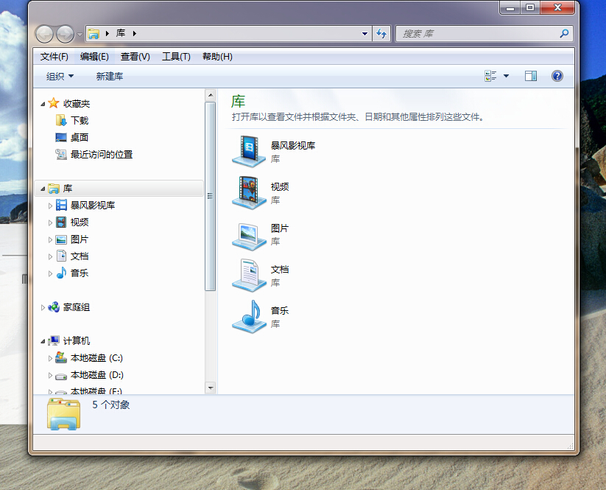Select 视频 library large icon
This screenshot has width=606, height=490.
(249, 192)
